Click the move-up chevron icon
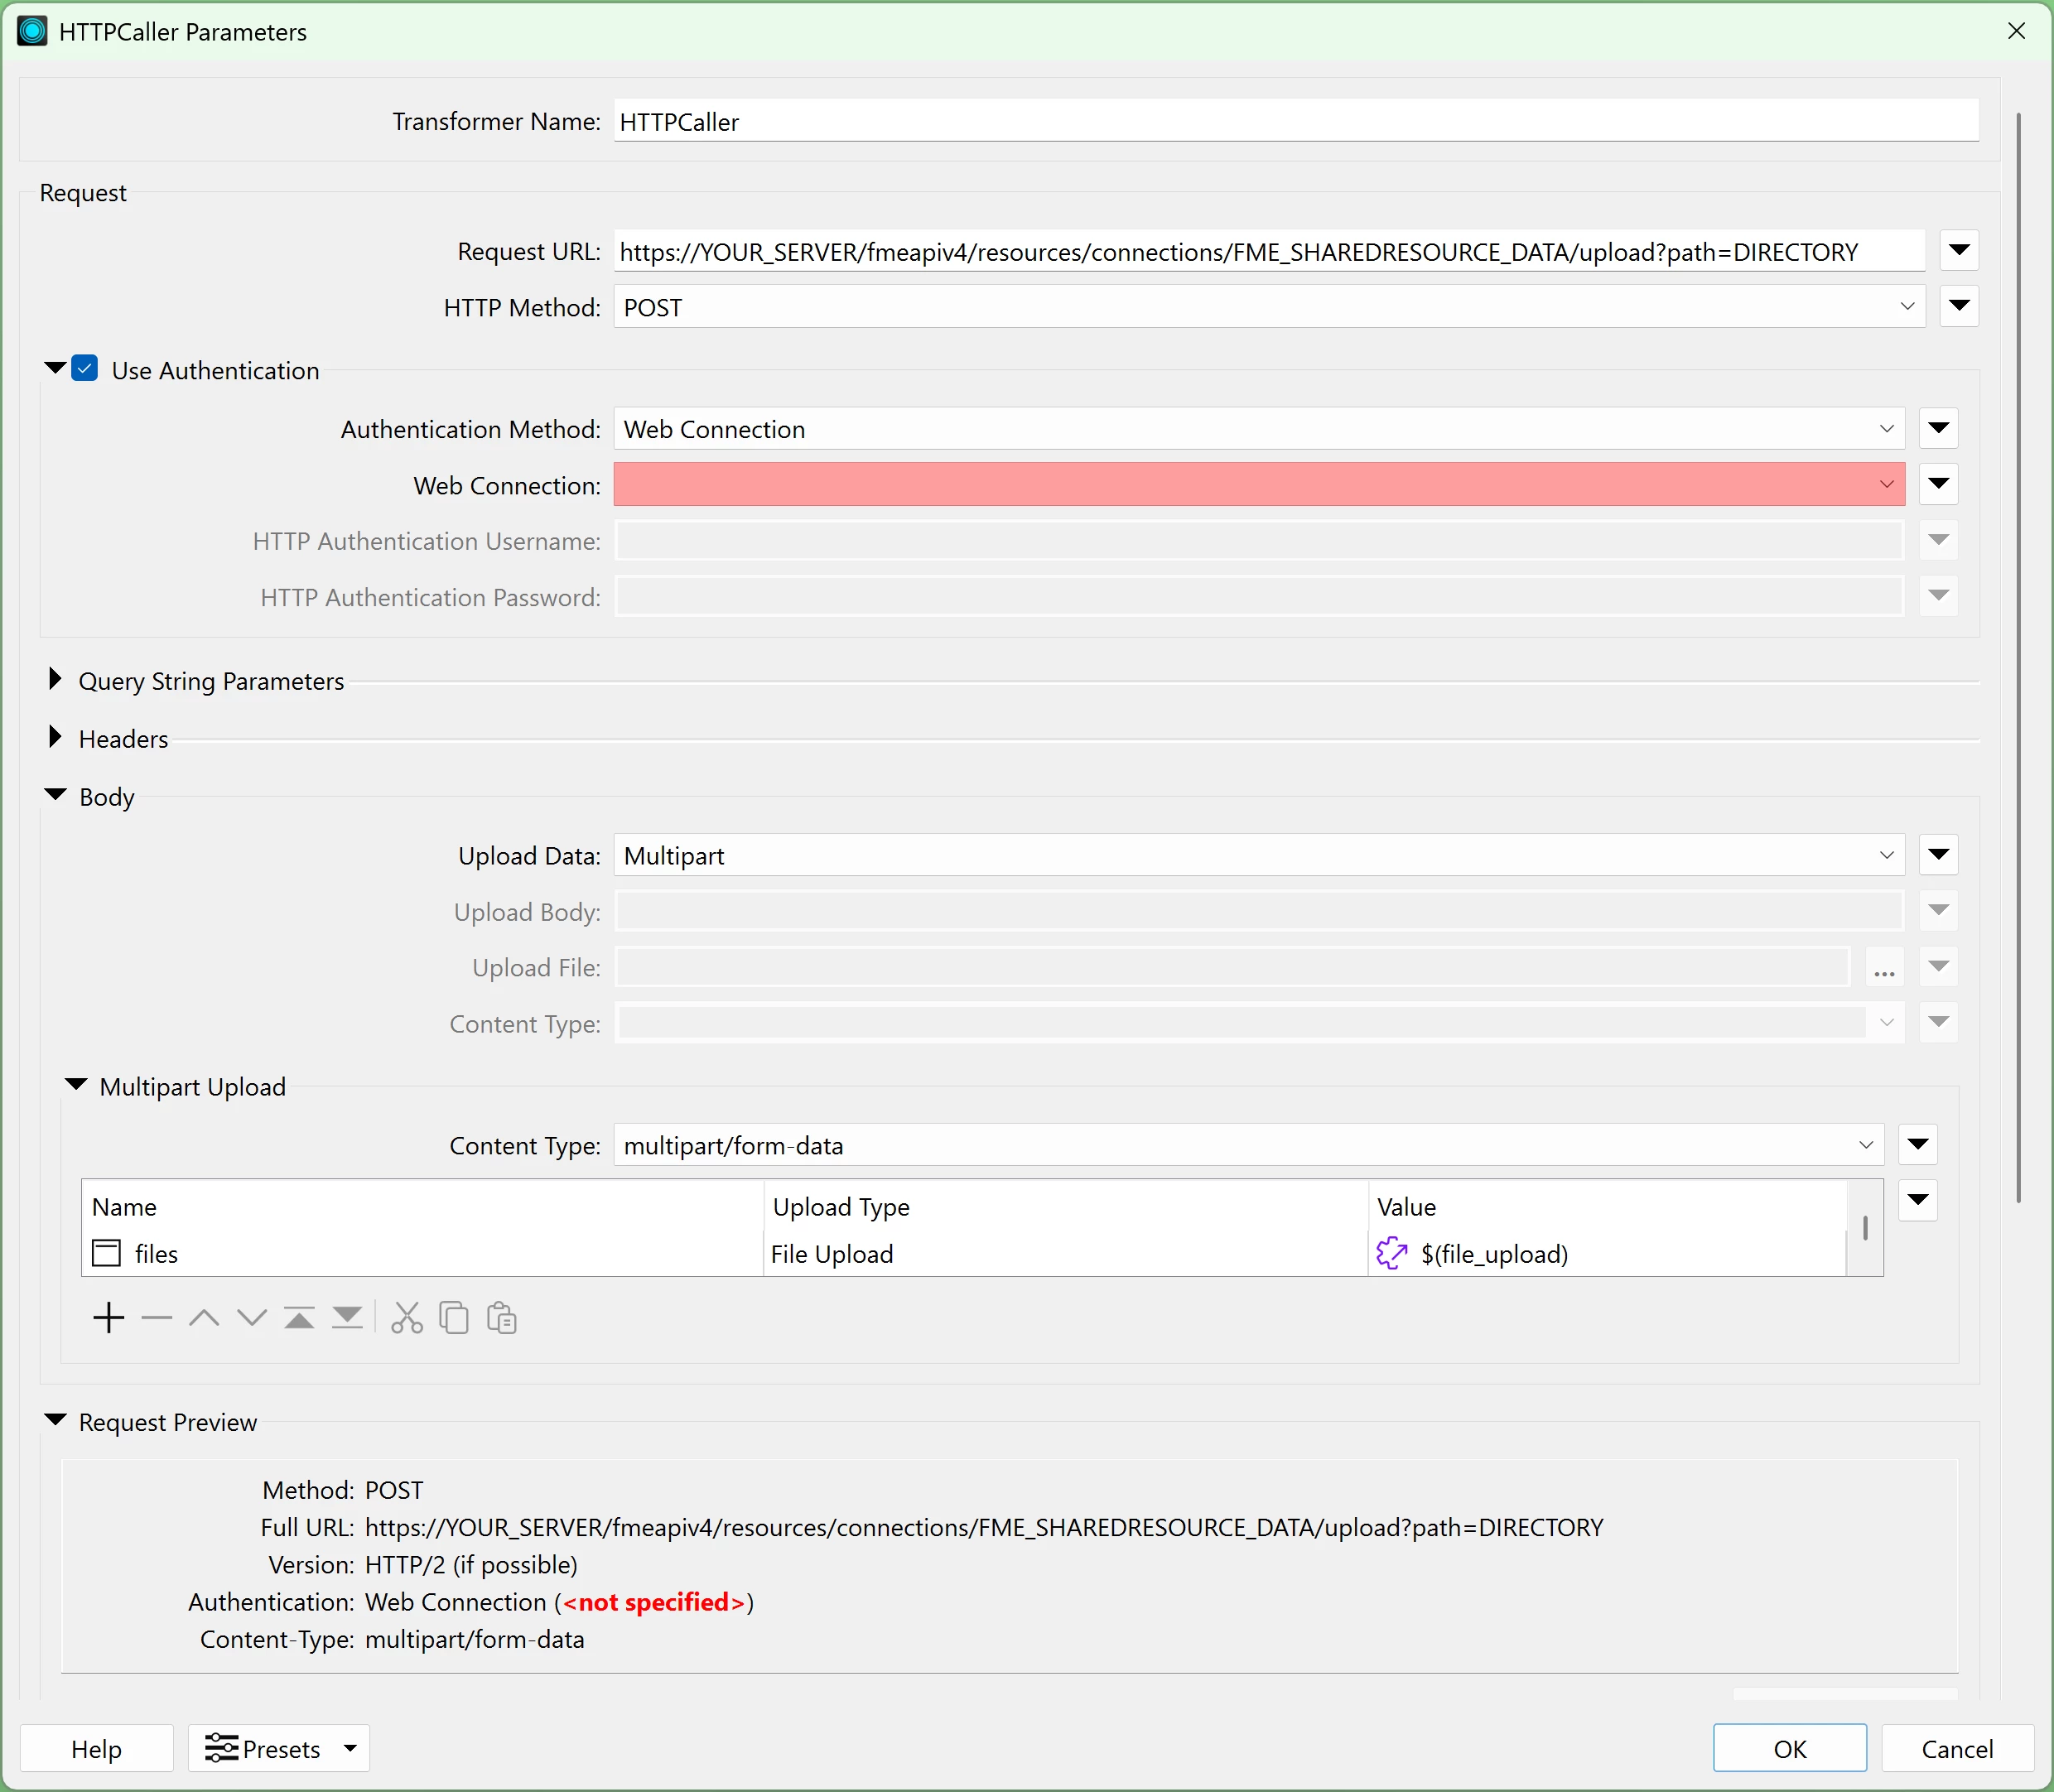This screenshot has width=2054, height=1792. (x=204, y=1318)
